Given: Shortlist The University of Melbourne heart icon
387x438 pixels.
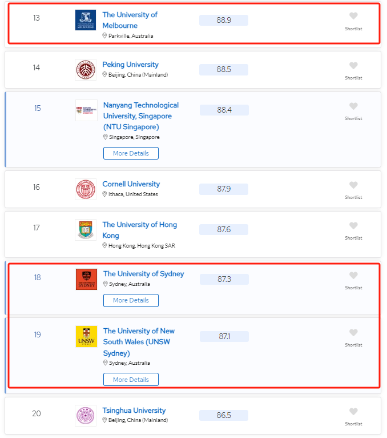Looking at the screenshot, I should tap(353, 17).
